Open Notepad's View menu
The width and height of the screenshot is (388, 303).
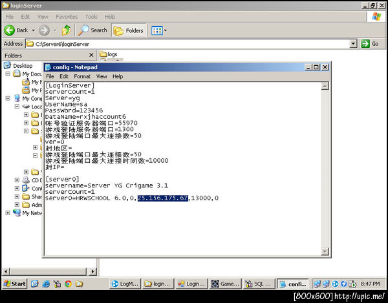click(x=102, y=77)
